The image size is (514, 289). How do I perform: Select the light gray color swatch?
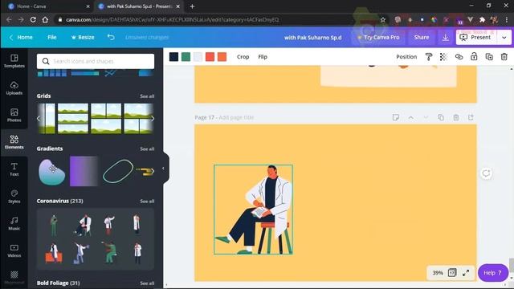tap(198, 57)
